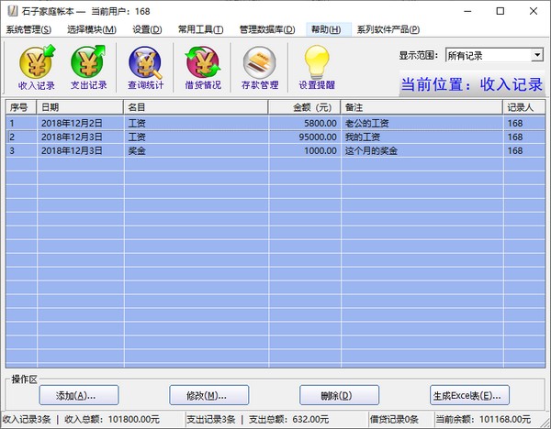Open the 管理数据库 menu
The image size is (551, 429).
click(x=266, y=29)
